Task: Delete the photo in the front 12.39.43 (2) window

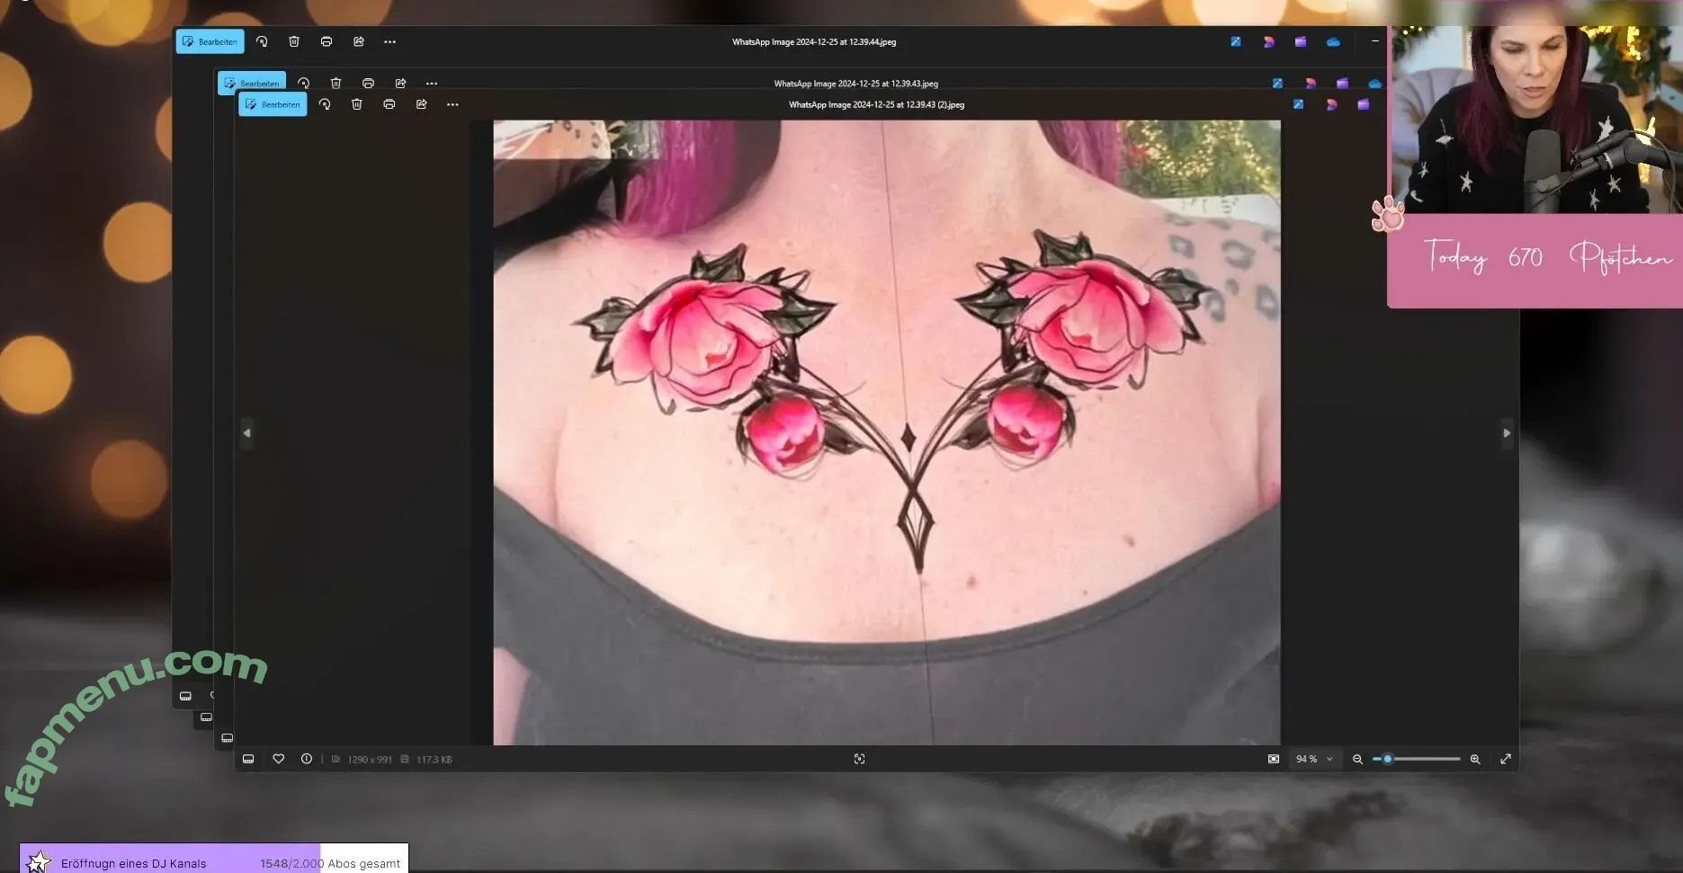Action: point(357,104)
